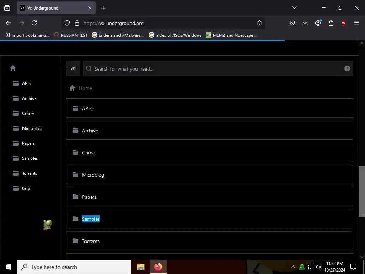
Task: Open the Windows Start menu
Action: (9, 267)
